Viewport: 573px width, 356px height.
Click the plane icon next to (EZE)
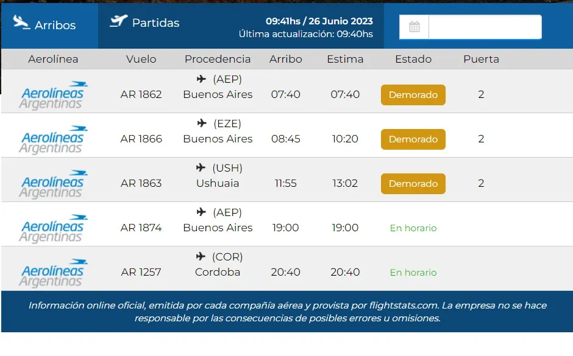coord(202,124)
